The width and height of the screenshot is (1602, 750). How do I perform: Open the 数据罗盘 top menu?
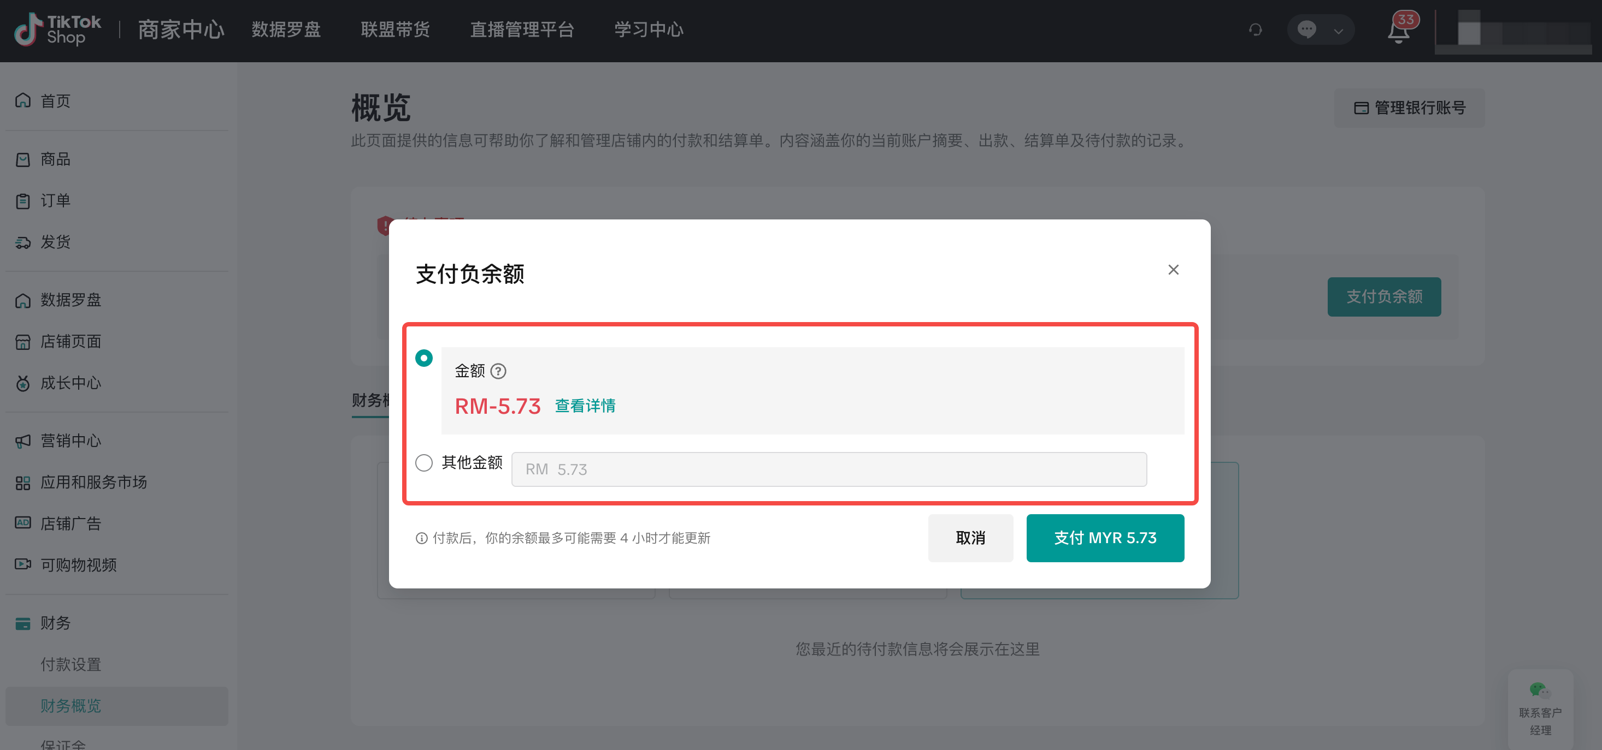click(x=286, y=29)
